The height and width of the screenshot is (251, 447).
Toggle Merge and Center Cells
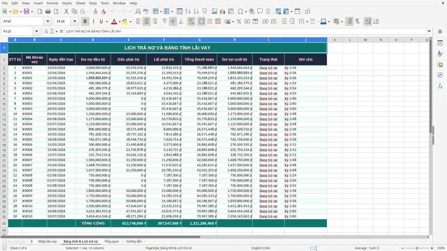[x=202, y=22]
